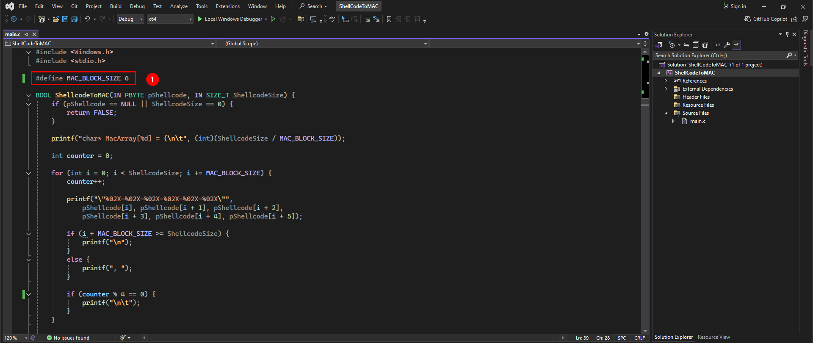
Task: Comment out selected lines icon
Action: pyautogui.click(x=367, y=19)
